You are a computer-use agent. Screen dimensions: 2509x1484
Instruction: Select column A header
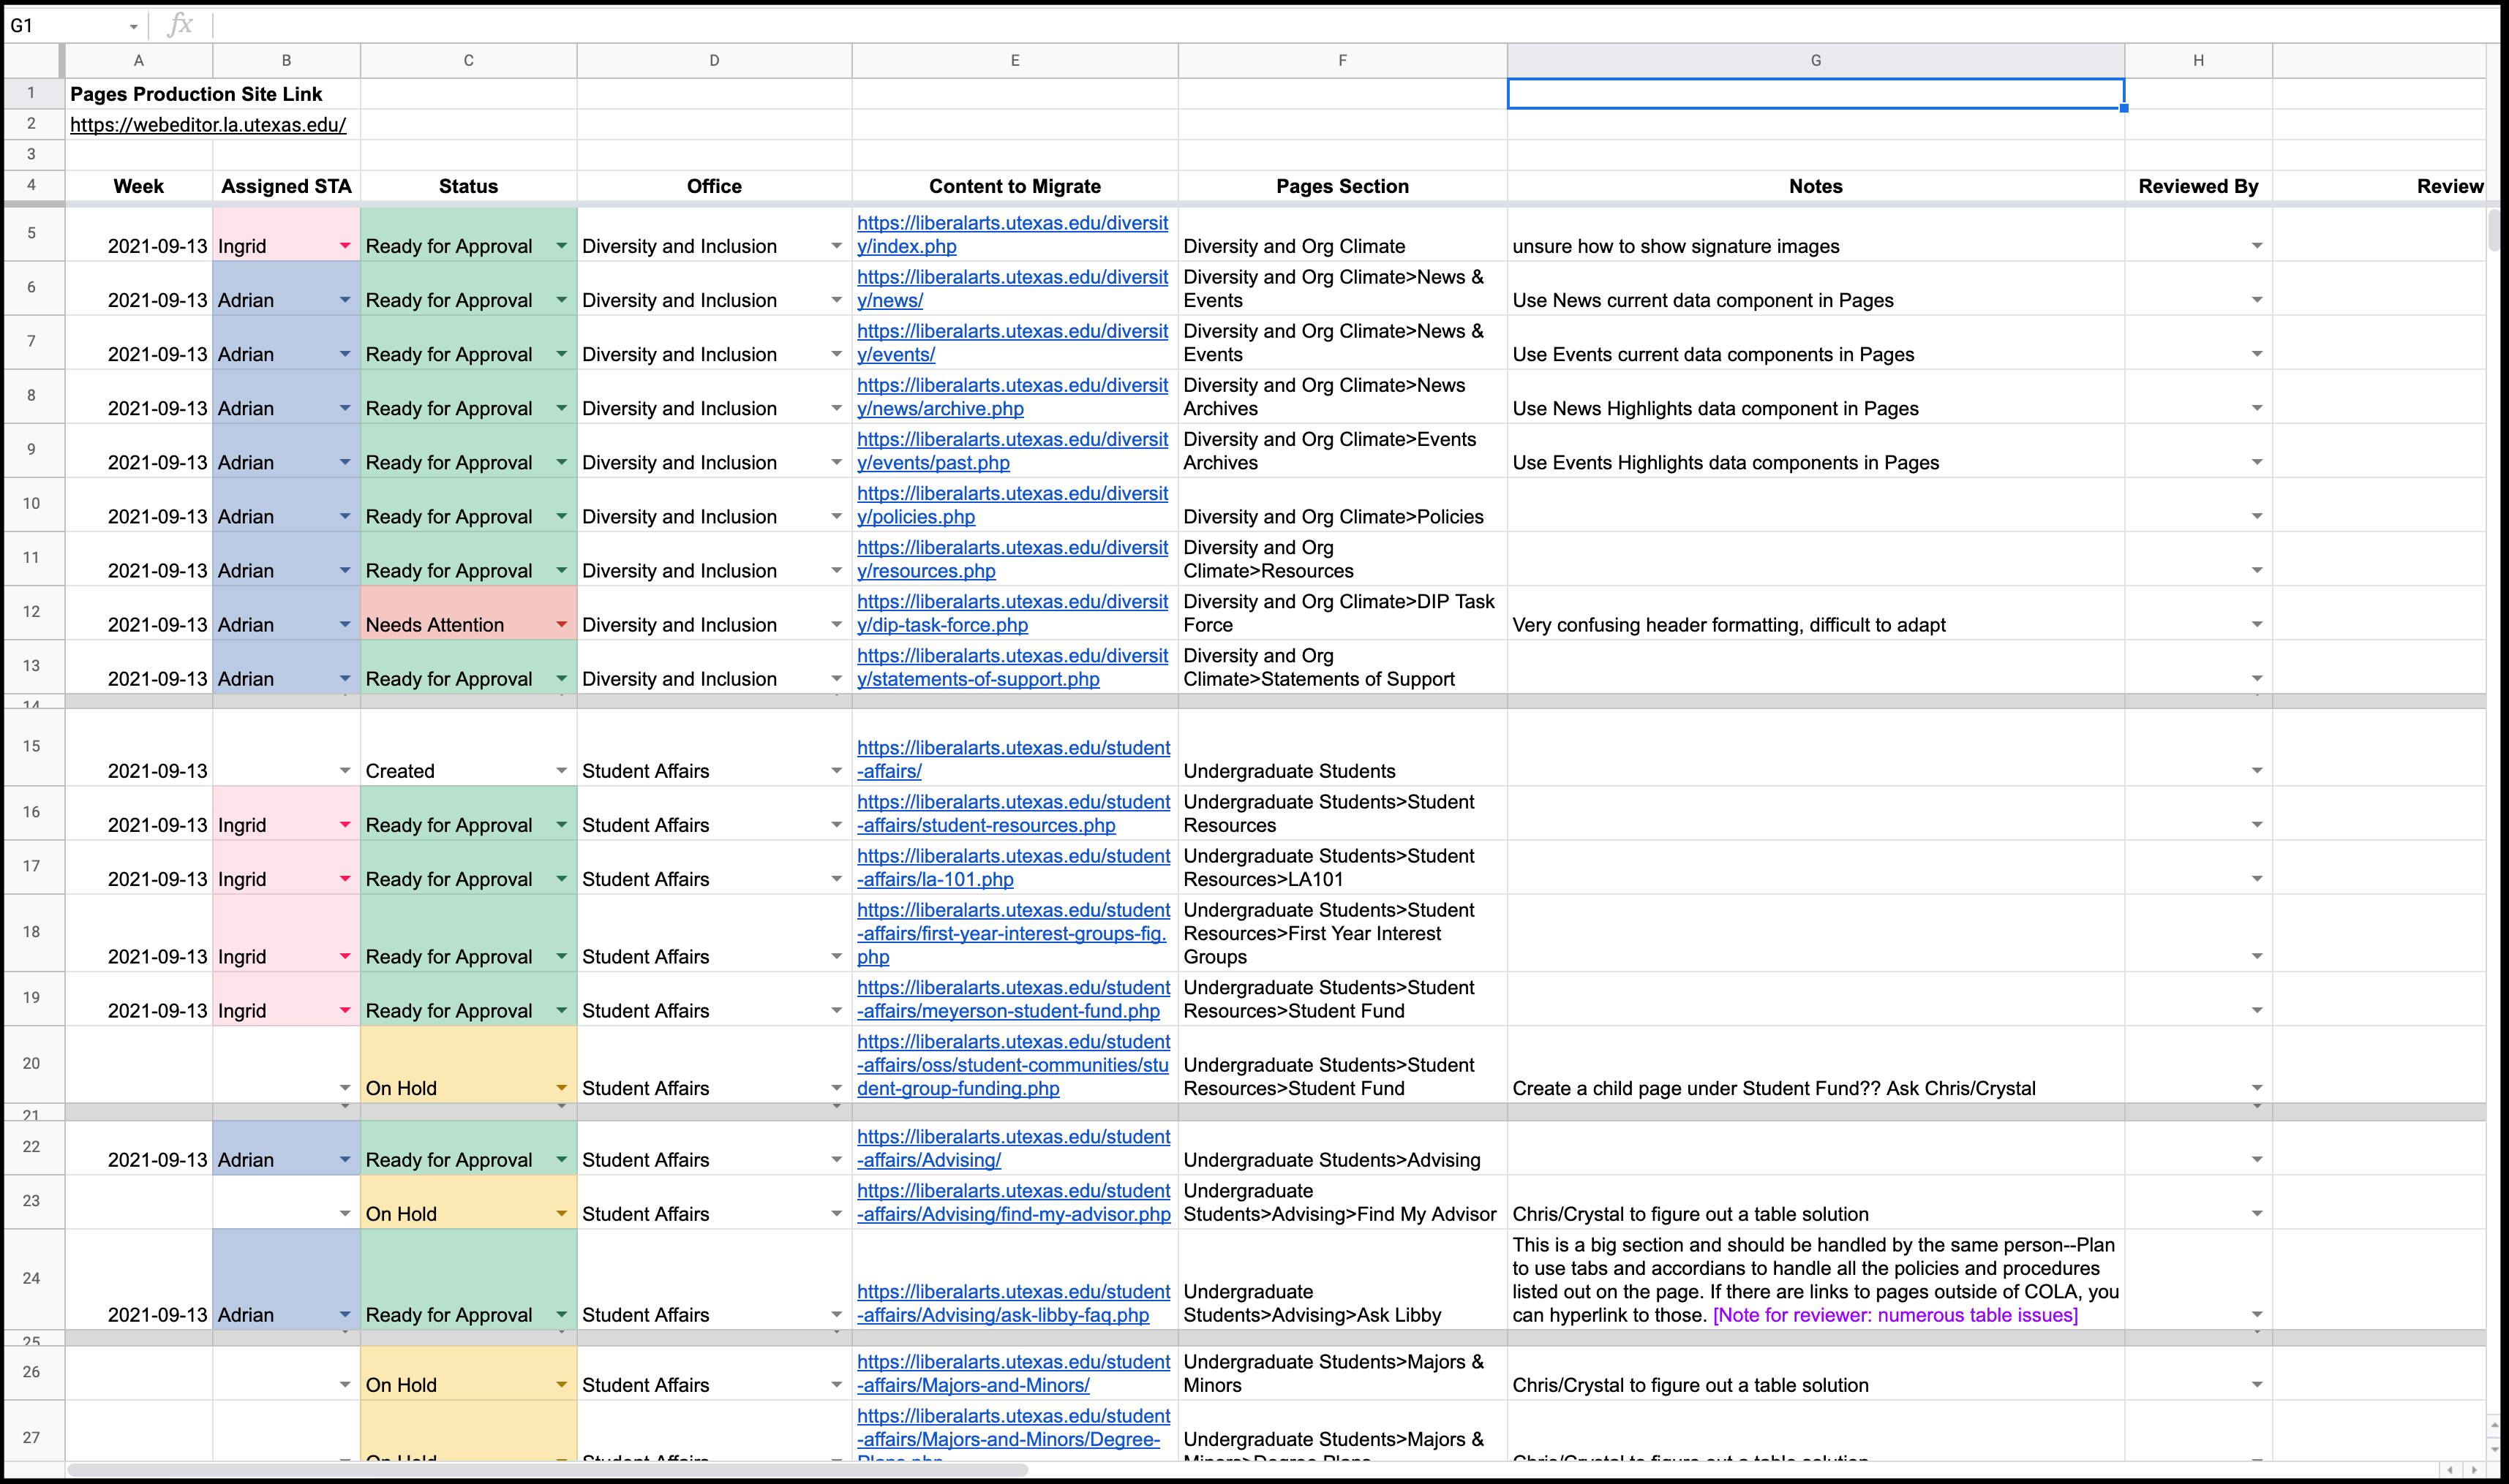(x=138, y=60)
